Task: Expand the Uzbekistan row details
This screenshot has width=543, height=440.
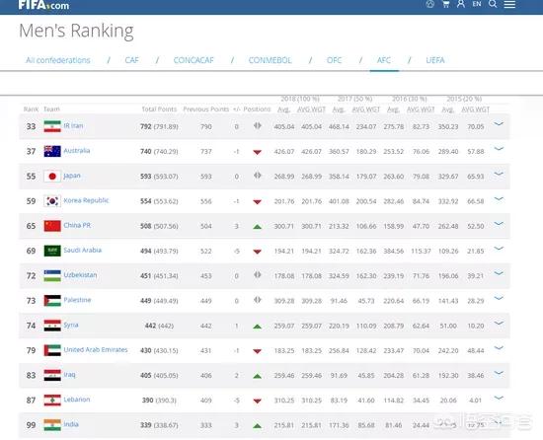Action: [x=499, y=273]
